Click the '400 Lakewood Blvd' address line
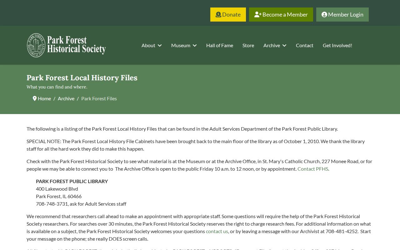This screenshot has width=400, height=250. pyautogui.click(x=57, y=189)
